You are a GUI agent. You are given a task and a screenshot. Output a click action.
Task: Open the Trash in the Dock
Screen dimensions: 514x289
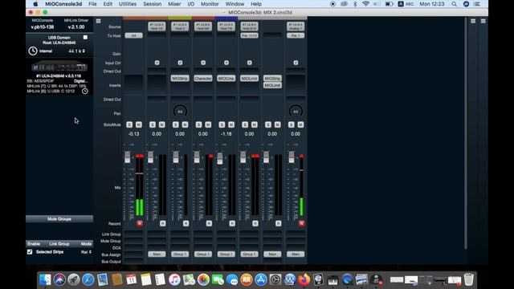(469, 279)
